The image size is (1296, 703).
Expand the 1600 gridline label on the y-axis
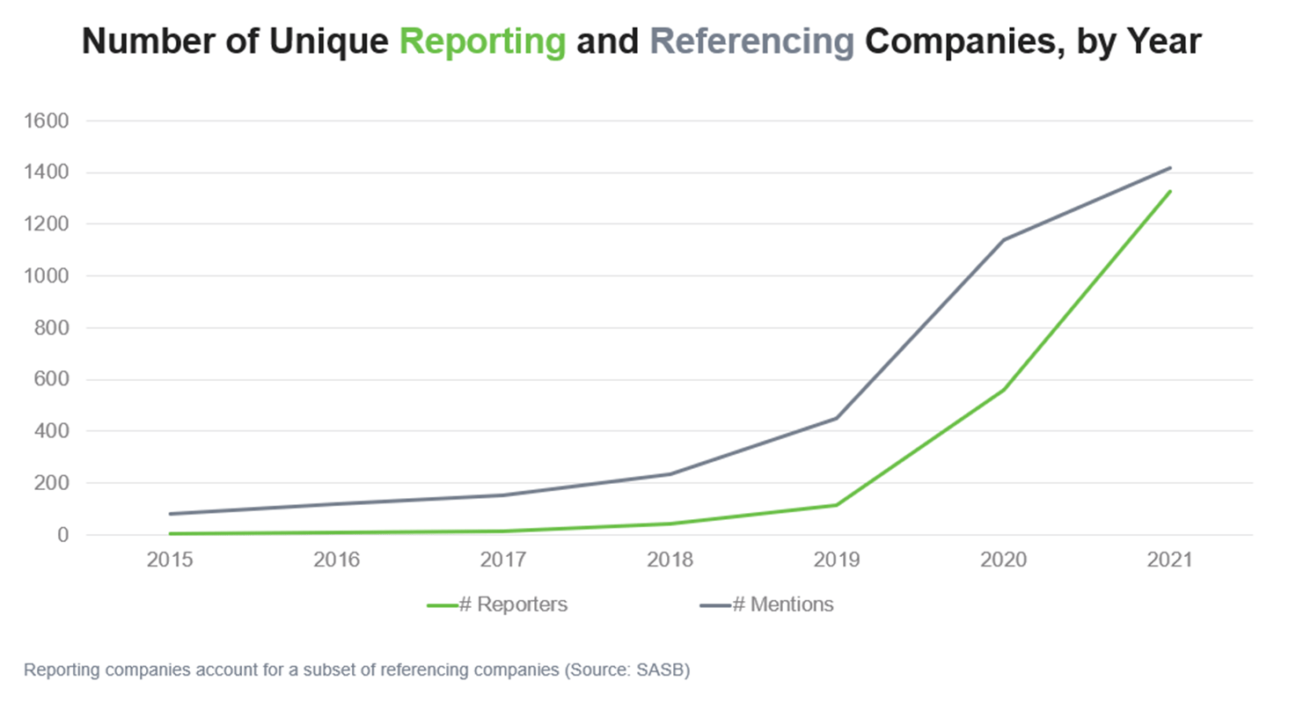tap(50, 121)
